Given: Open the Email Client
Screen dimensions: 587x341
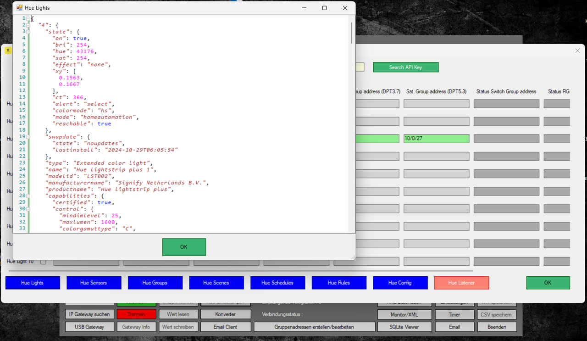Looking at the screenshot, I should (225, 327).
